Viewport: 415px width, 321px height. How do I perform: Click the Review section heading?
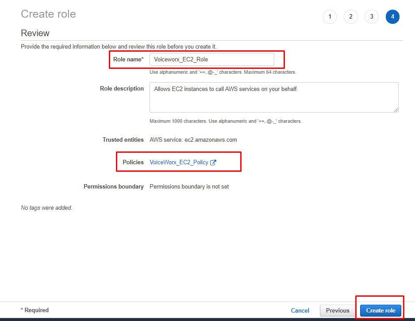coord(35,33)
